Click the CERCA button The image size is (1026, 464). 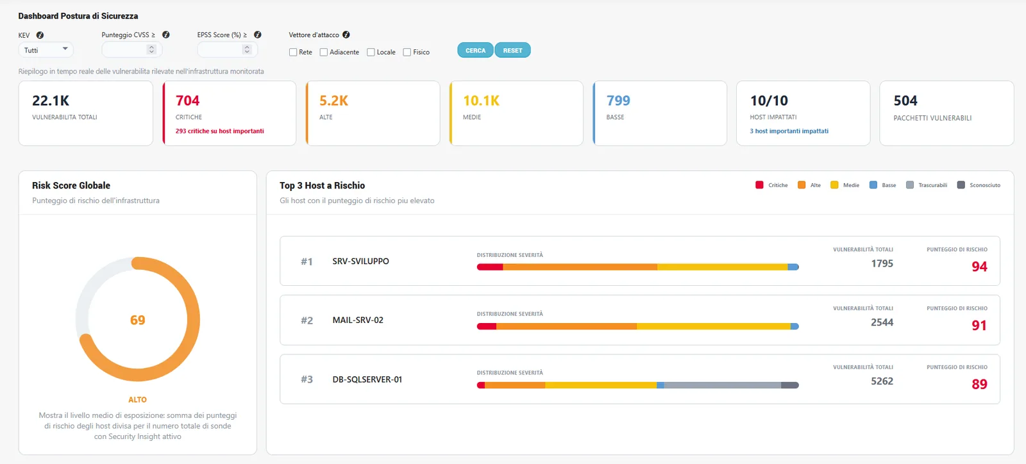[475, 51]
